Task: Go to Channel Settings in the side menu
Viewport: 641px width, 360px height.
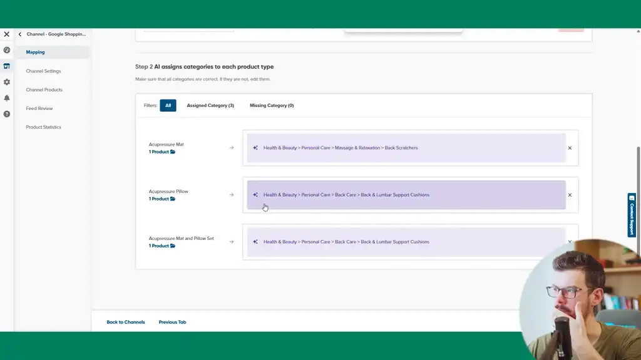Action: (43, 71)
